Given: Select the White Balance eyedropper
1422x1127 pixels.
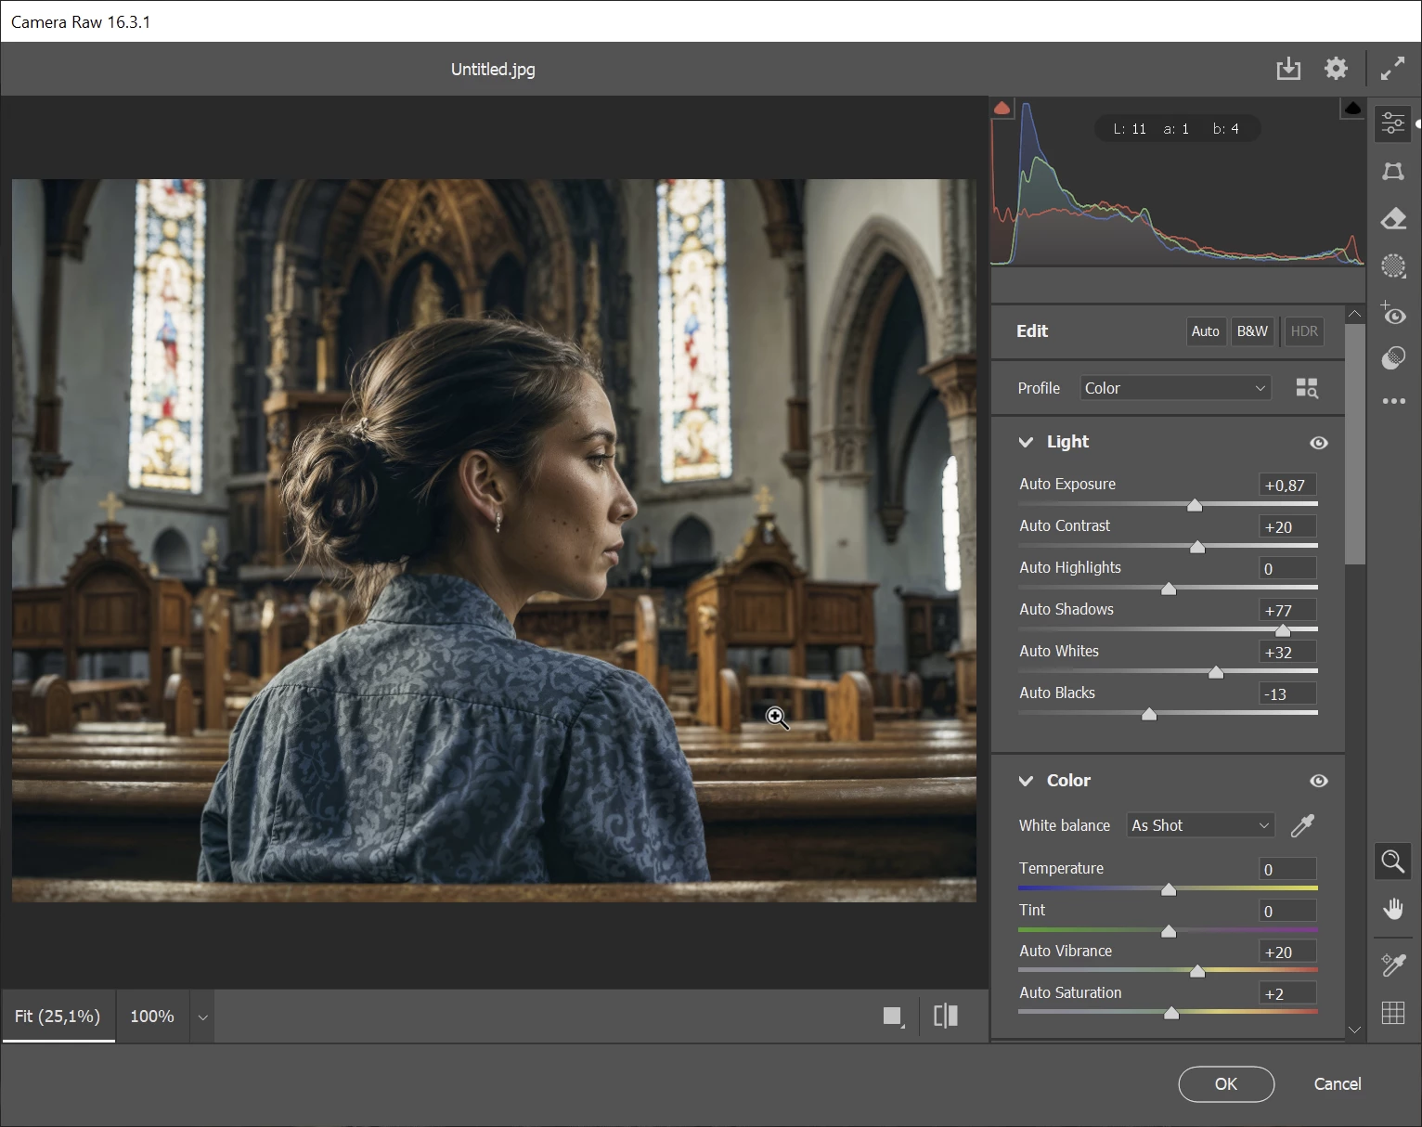Looking at the screenshot, I should pos(1302,825).
